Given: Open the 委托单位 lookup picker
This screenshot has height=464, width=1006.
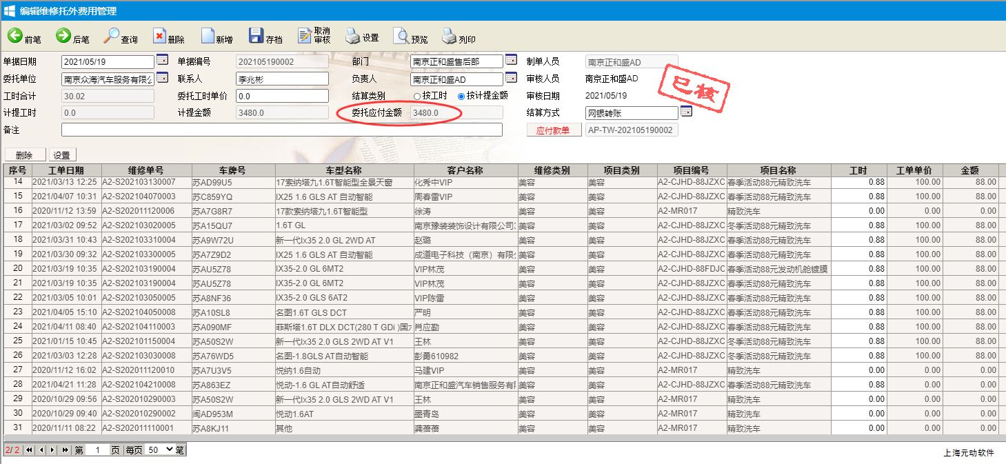Looking at the screenshot, I should pos(162,78).
